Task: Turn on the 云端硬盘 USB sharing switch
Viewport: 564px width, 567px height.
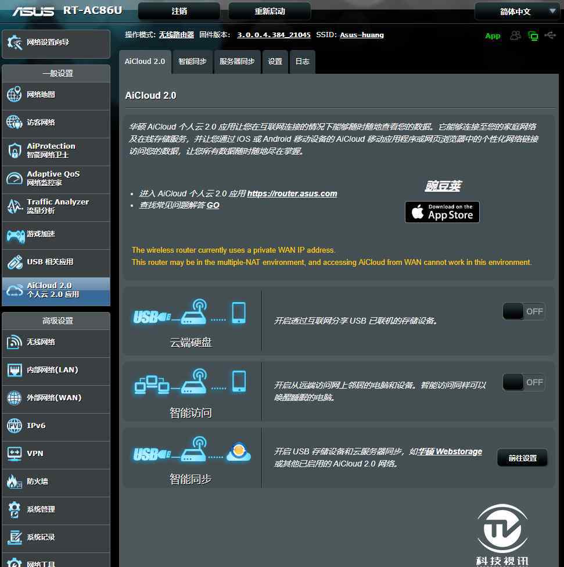Action: click(523, 311)
